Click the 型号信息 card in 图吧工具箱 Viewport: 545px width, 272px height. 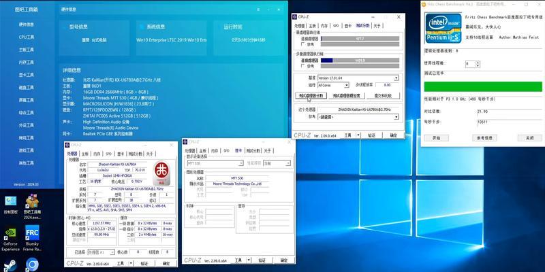[94, 38]
